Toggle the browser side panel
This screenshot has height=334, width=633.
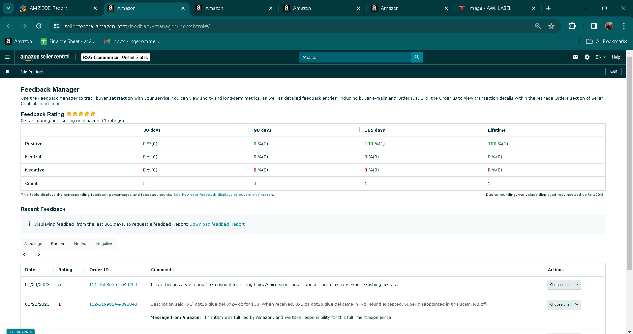pos(594,26)
